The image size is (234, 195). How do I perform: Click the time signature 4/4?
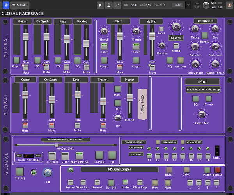point(148,5)
